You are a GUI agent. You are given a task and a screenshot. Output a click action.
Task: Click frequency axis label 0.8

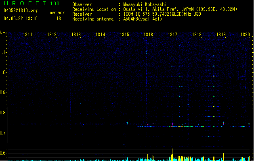click(3, 113)
